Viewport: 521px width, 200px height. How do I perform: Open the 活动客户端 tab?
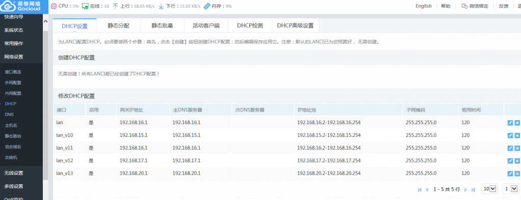point(206,25)
